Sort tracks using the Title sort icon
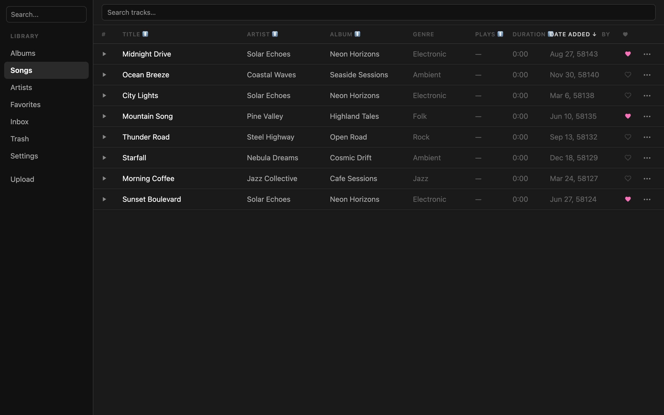 145,34
